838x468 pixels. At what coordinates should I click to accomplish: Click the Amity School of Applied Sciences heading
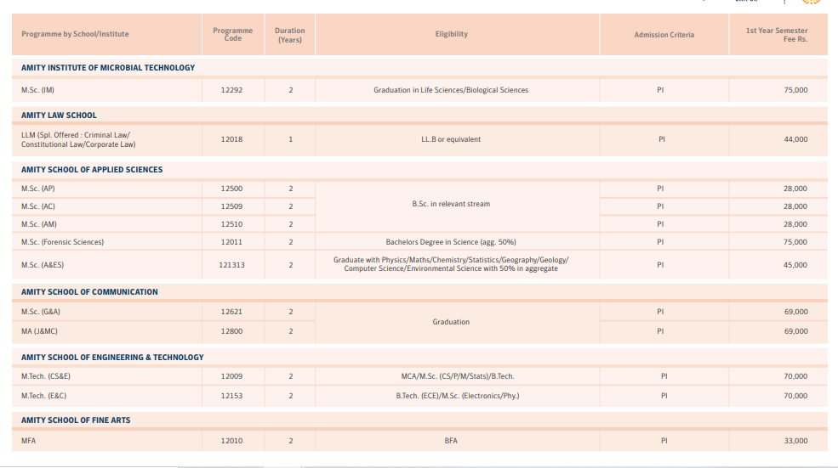tap(92, 170)
